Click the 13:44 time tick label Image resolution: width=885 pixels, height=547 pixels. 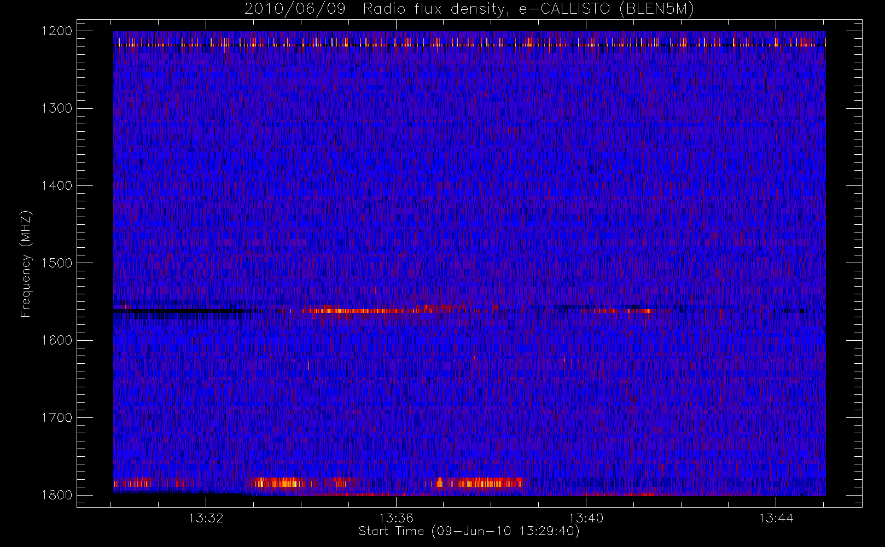pyautogui.click(x=776, y=518)
